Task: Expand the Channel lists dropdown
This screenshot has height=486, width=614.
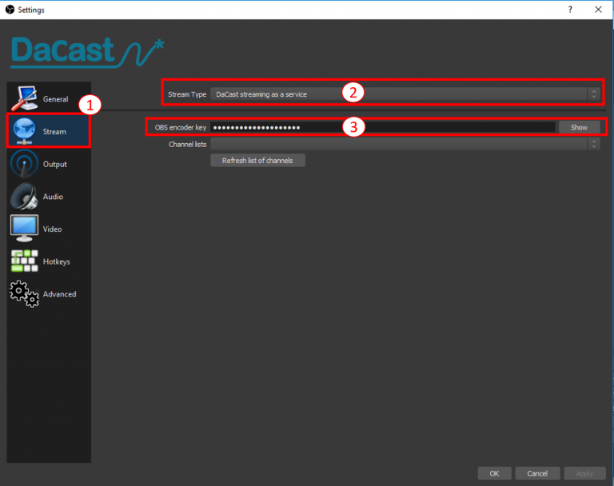Action: pos(404,144)
